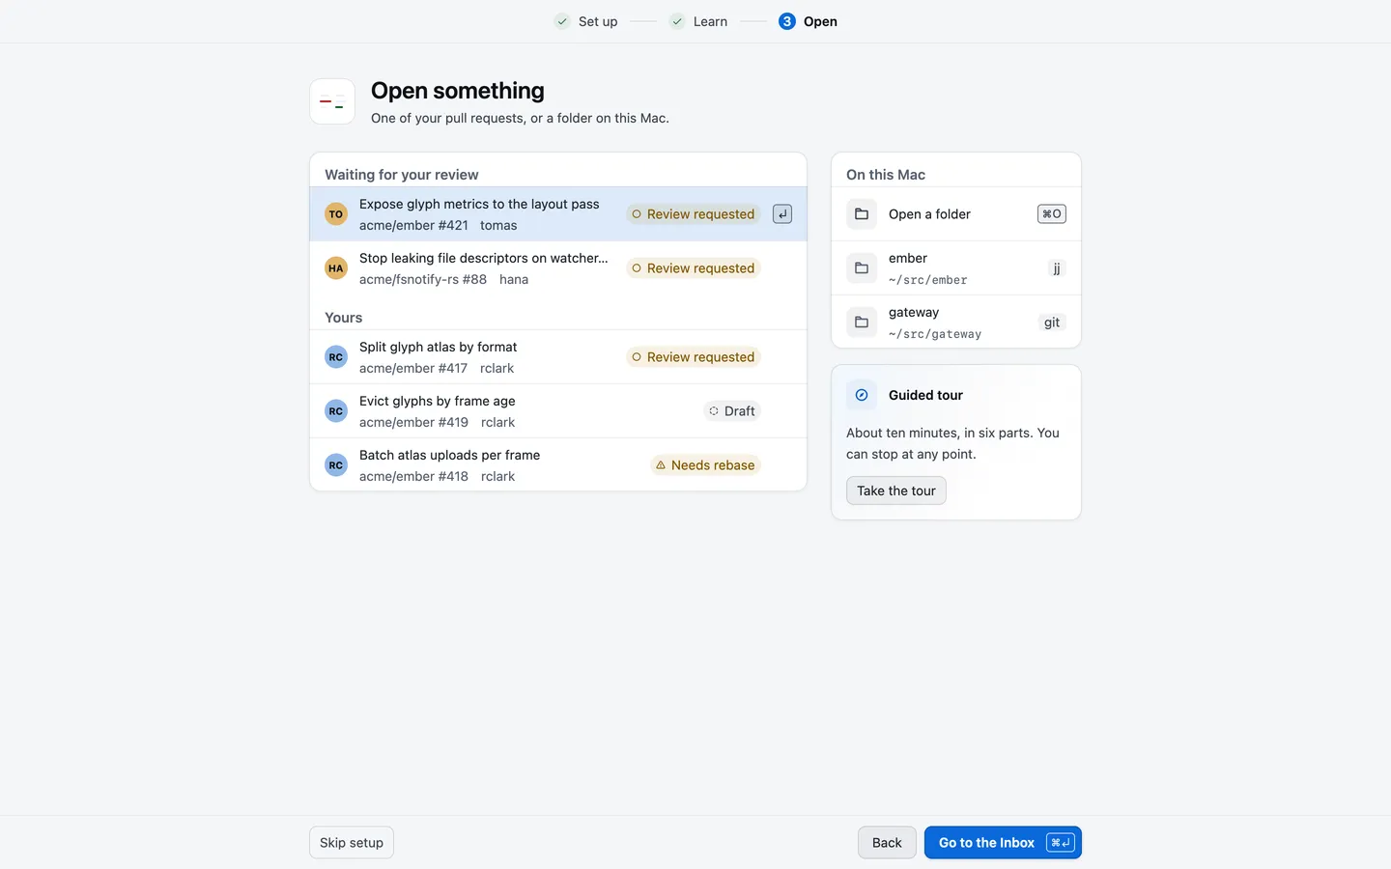Click the folder icon for gateway
1391x869 pixels.
(x=862, y=322)
